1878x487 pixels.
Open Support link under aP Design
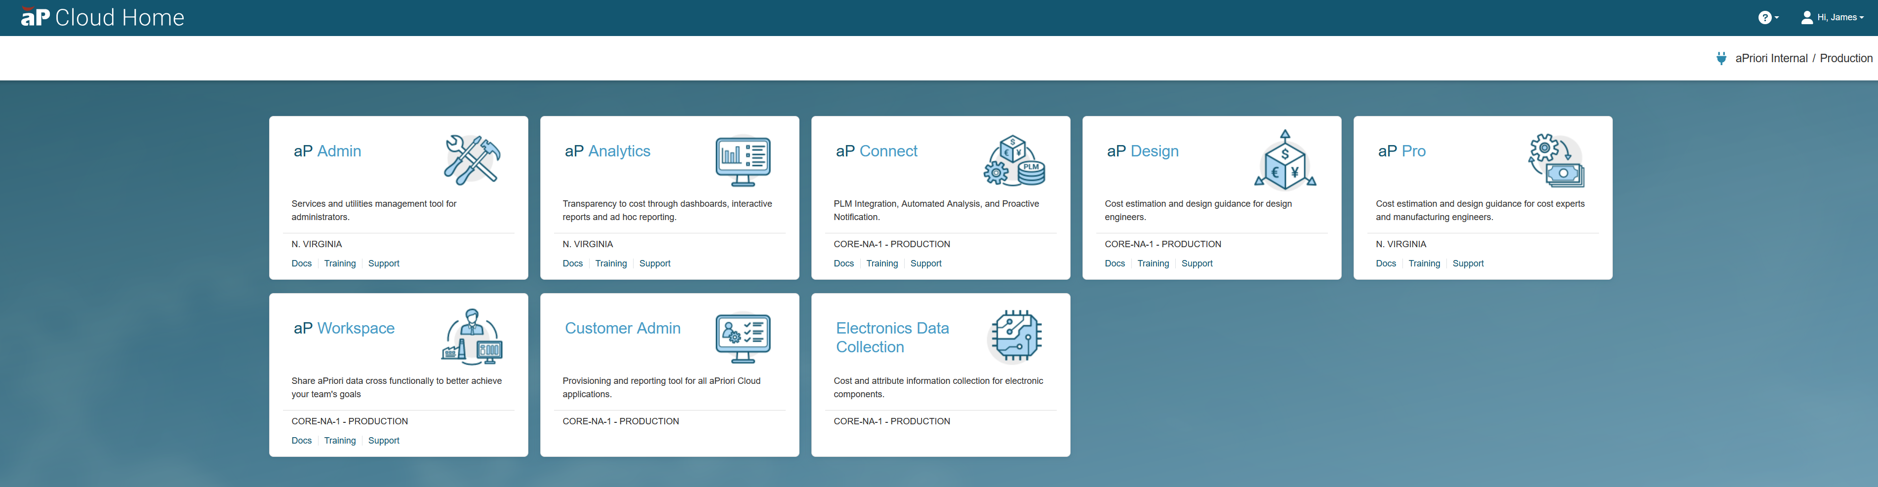(x=1197, y=263)
